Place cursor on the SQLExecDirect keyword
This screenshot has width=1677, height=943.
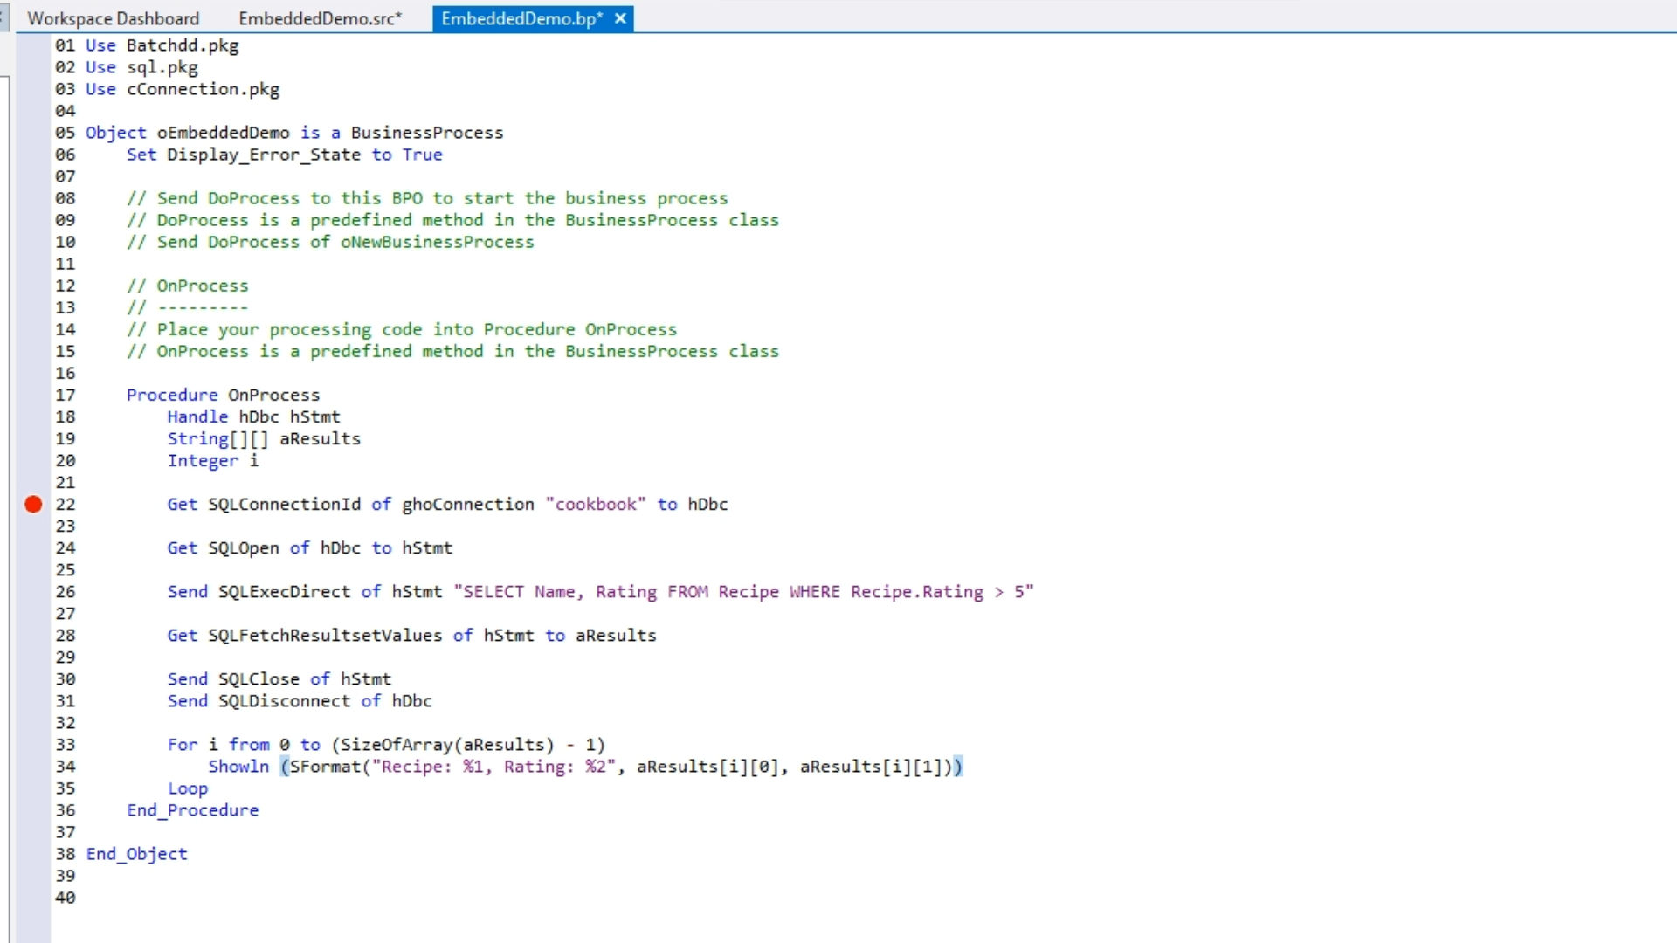[284, 592]
